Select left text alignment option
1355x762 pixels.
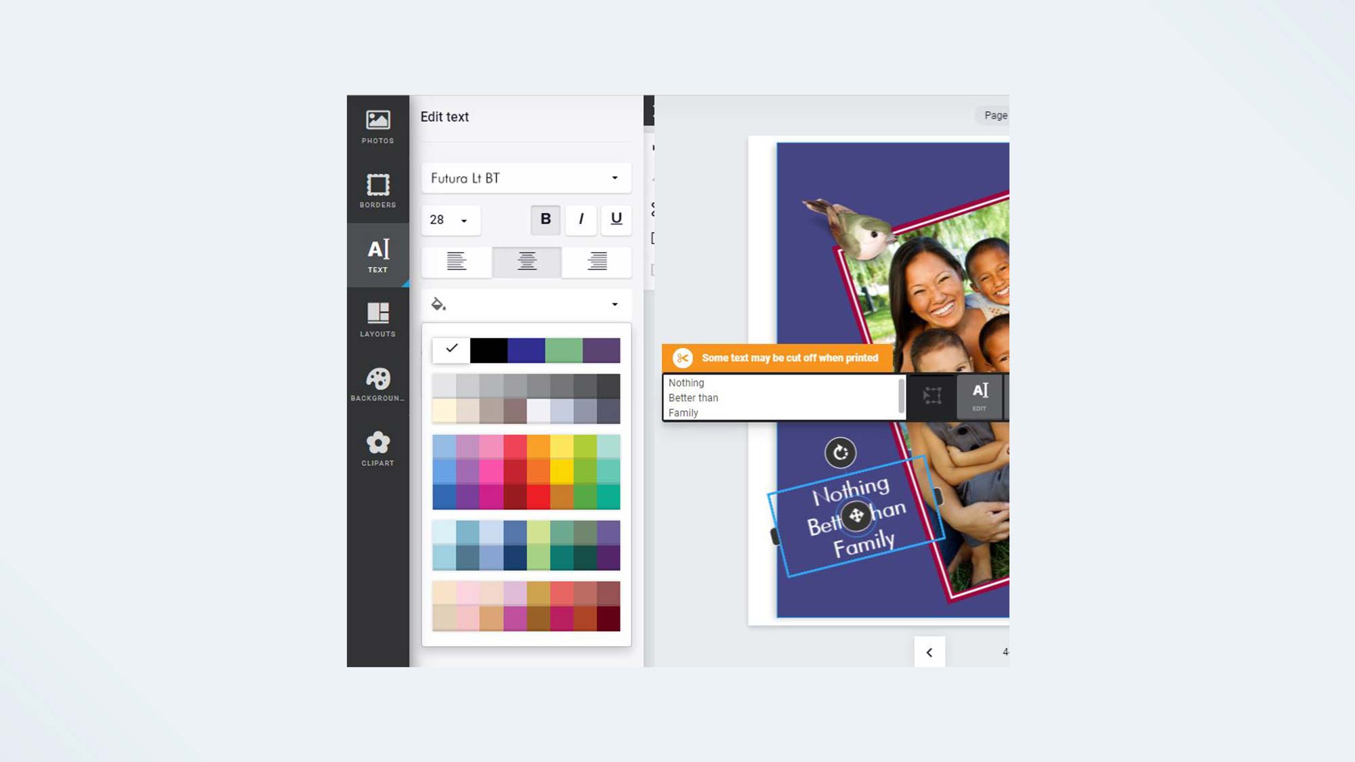(456, 262)
